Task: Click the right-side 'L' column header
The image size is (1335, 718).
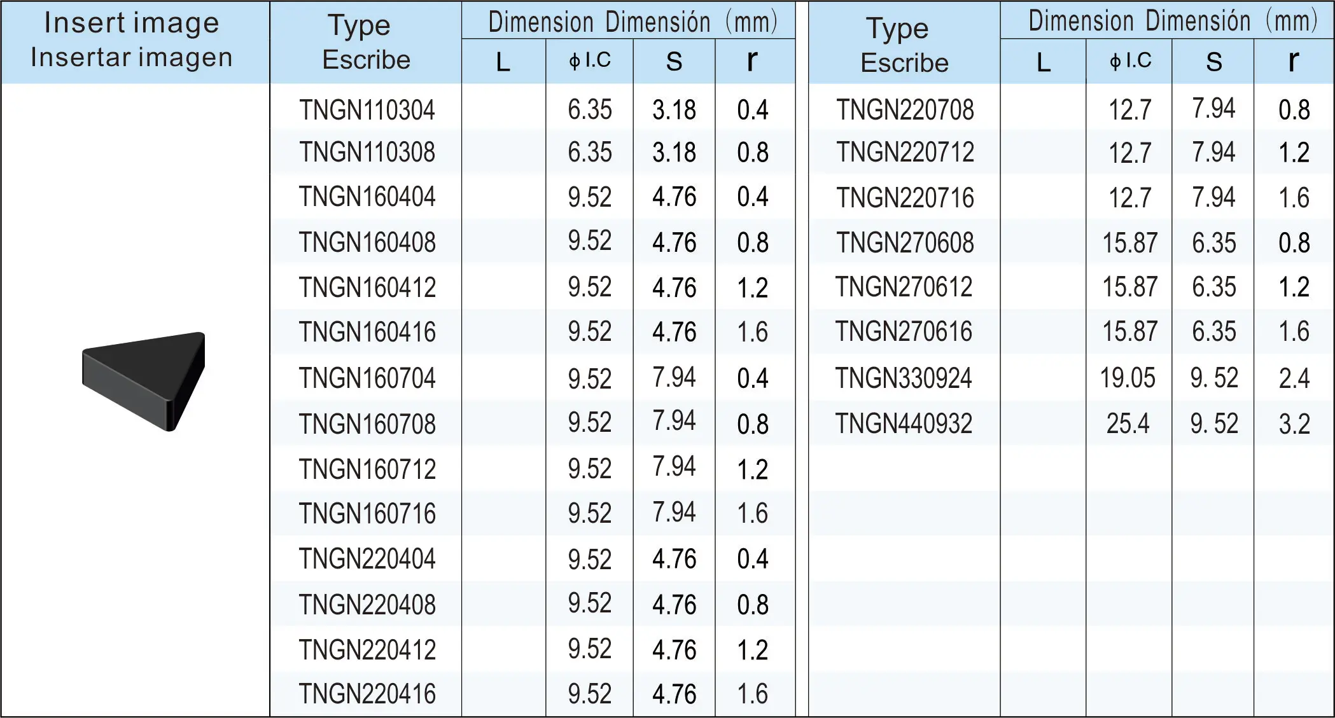Action: [1043, 62]
